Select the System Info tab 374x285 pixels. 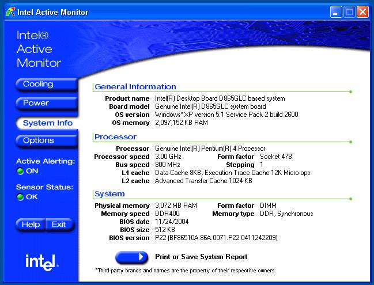coord(47,123)
